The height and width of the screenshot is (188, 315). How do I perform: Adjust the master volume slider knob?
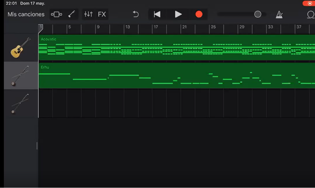(x=258, y=14)
